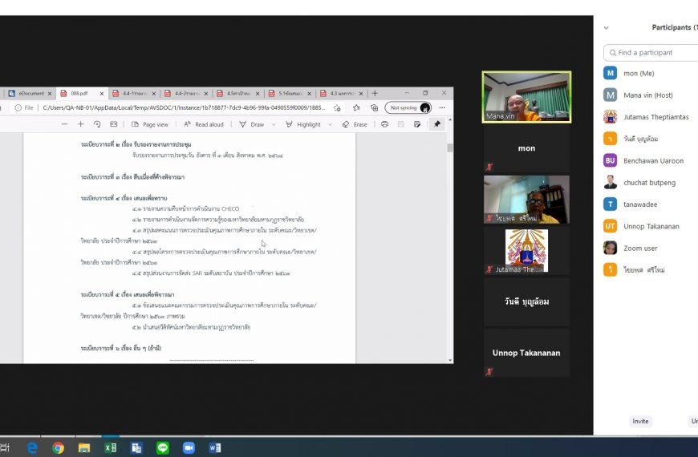698x457 pixels.
Task: Select the Erase tool
Action: click(355, 124)
